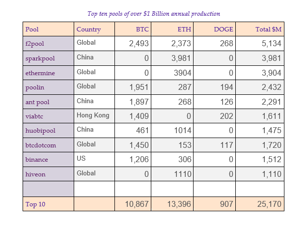Click the total ETH value 13,396

click(177, 204)
